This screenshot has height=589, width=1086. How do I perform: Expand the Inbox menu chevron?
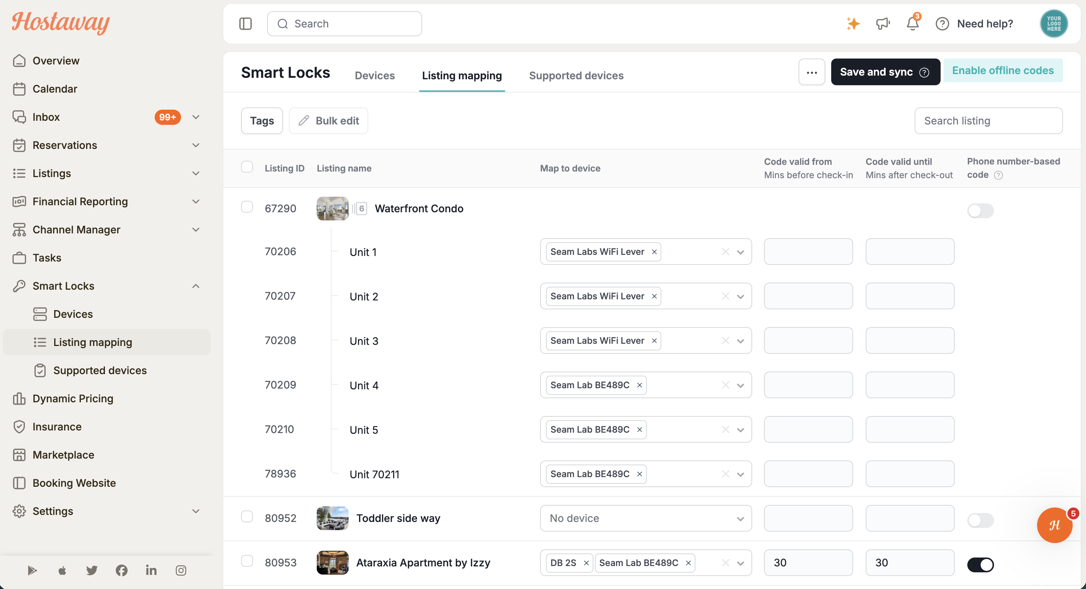point(195,117)
